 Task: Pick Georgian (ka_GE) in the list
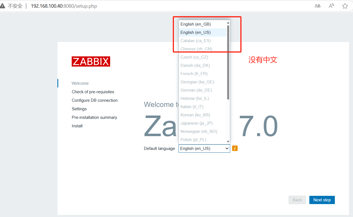202,82
